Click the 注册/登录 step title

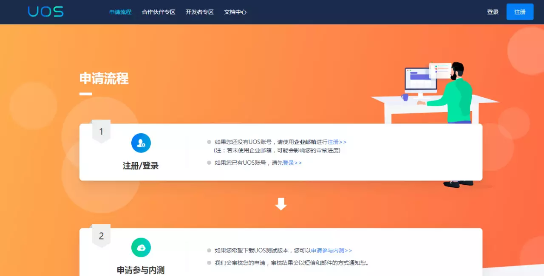[141, 166]
